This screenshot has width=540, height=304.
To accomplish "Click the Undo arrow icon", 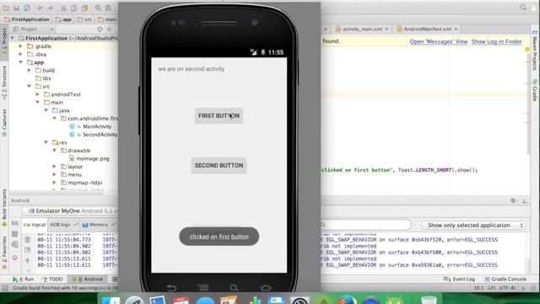I will pyautogui.click(x=40, y=8).
